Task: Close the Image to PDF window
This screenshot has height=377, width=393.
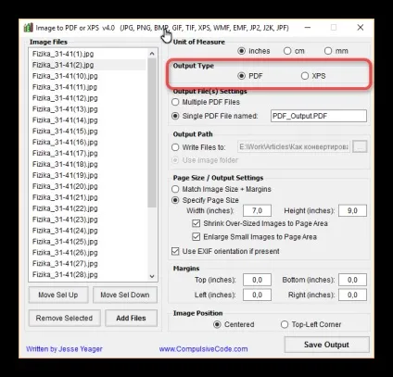Action: pos(361,28)
